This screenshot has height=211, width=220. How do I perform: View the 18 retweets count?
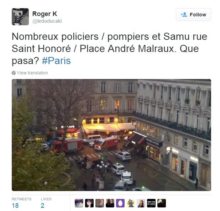point(15,206)
